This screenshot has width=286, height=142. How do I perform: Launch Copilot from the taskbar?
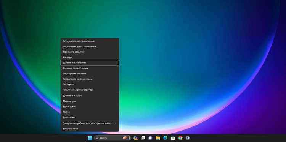135,138
